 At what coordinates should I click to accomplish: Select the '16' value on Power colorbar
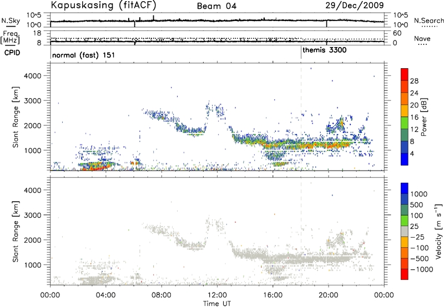coord(414,117)
